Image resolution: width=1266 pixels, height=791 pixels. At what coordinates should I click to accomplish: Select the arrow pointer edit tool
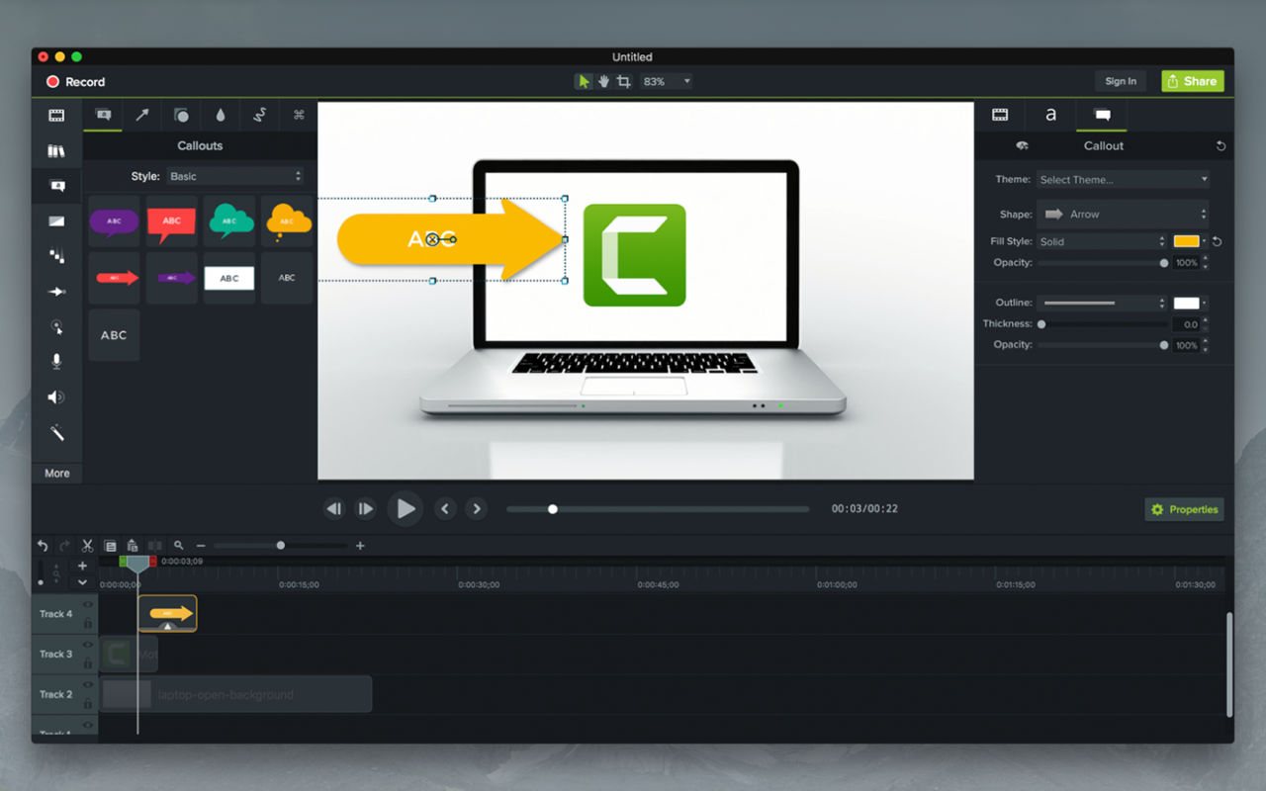(x=584, y=81)
